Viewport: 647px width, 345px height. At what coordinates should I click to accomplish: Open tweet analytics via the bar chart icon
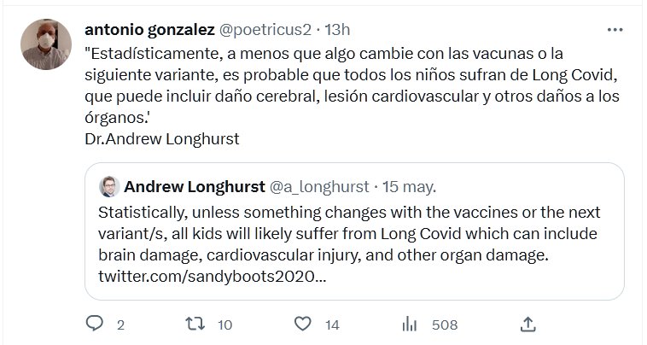[410, 325]
